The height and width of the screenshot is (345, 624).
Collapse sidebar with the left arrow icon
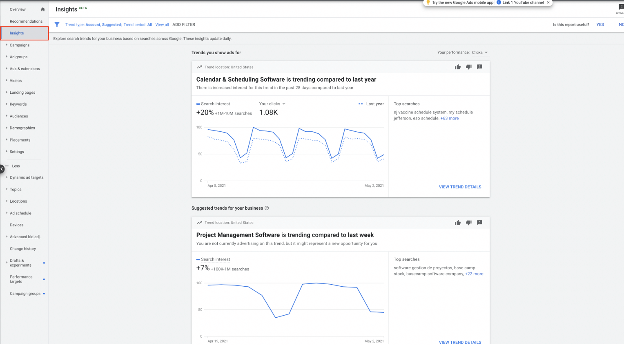pos(2,168)
